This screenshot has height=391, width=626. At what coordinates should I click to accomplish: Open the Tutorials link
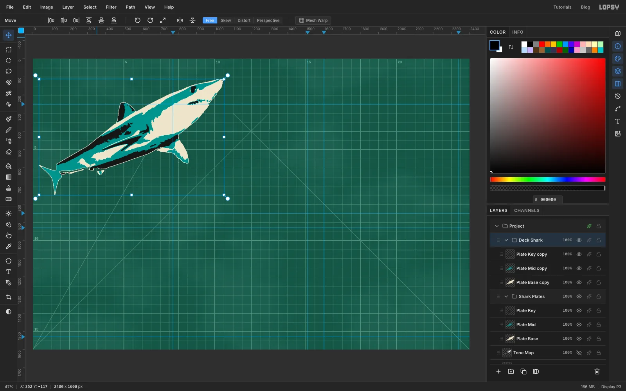tap(562, 7)
